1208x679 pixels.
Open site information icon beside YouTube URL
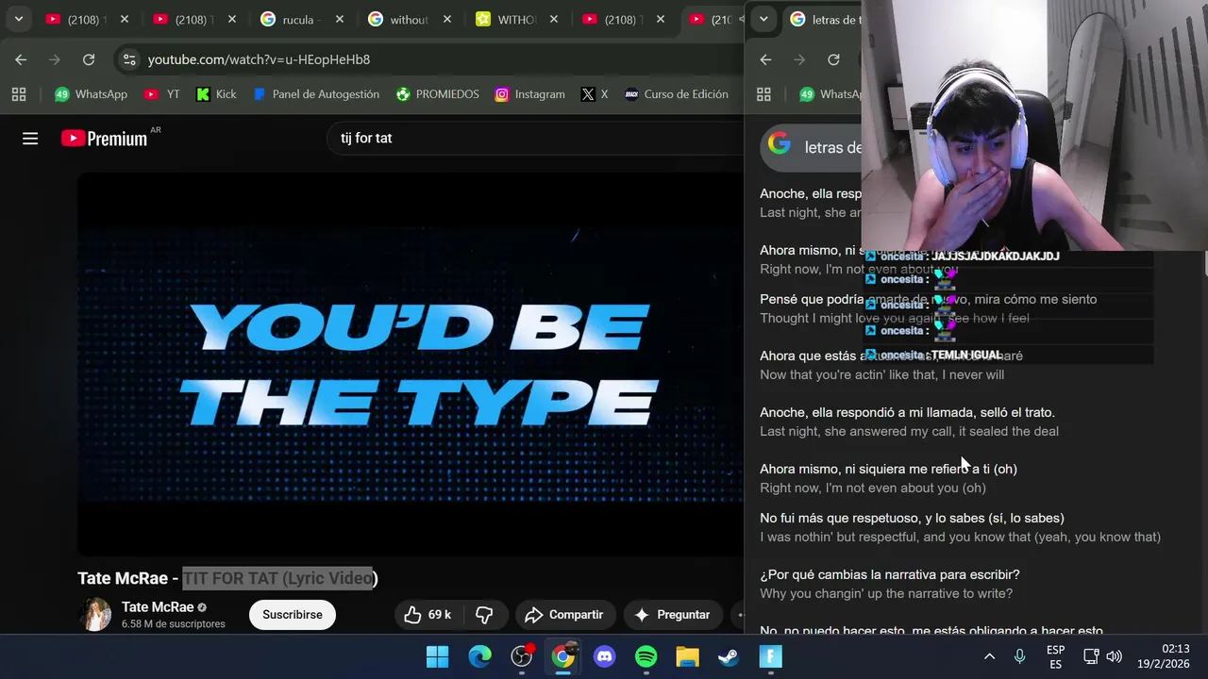(129, 59)
